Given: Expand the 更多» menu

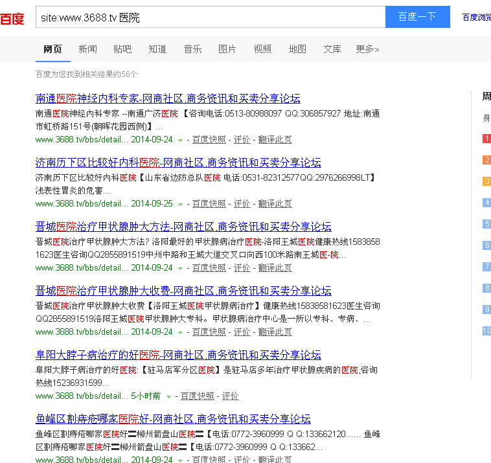Looking at the screenshot, I should pos(368,49).
